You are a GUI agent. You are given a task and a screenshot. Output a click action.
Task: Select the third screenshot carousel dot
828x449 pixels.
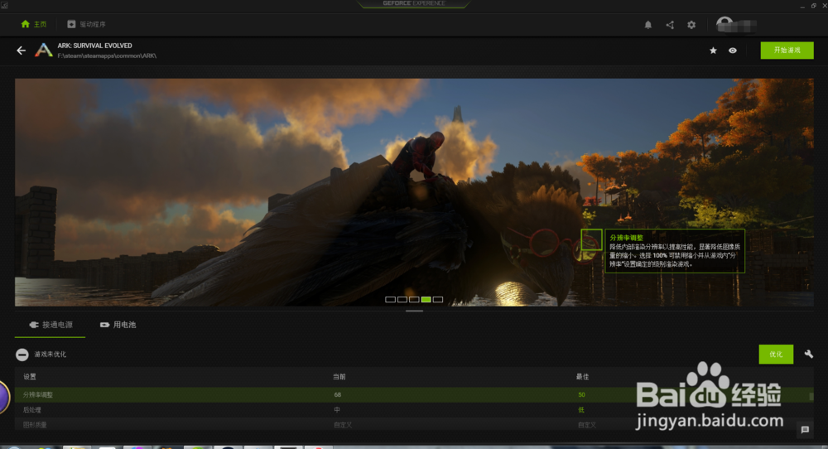click(414, 300)
